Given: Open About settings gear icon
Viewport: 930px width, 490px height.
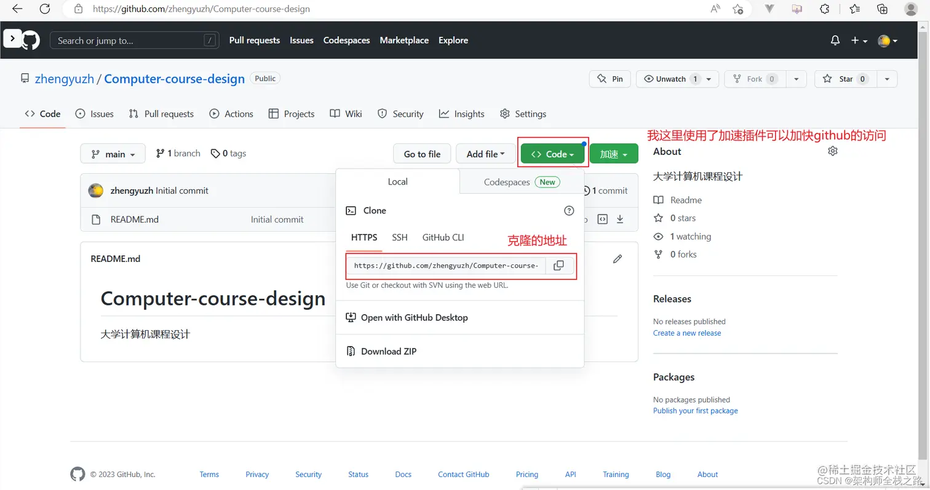Looking at the screenshot, I should pos(833,151).
